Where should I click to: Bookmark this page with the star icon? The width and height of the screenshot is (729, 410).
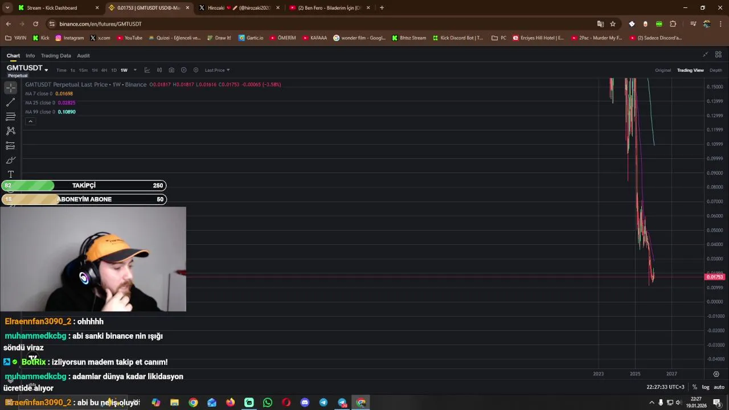613,24
